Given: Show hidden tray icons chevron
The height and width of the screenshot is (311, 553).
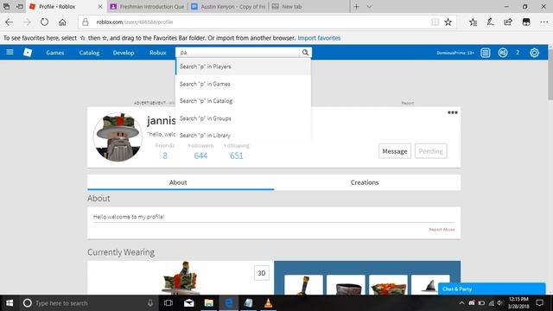Looking at the screenshot, I should (x=461, y=303).
